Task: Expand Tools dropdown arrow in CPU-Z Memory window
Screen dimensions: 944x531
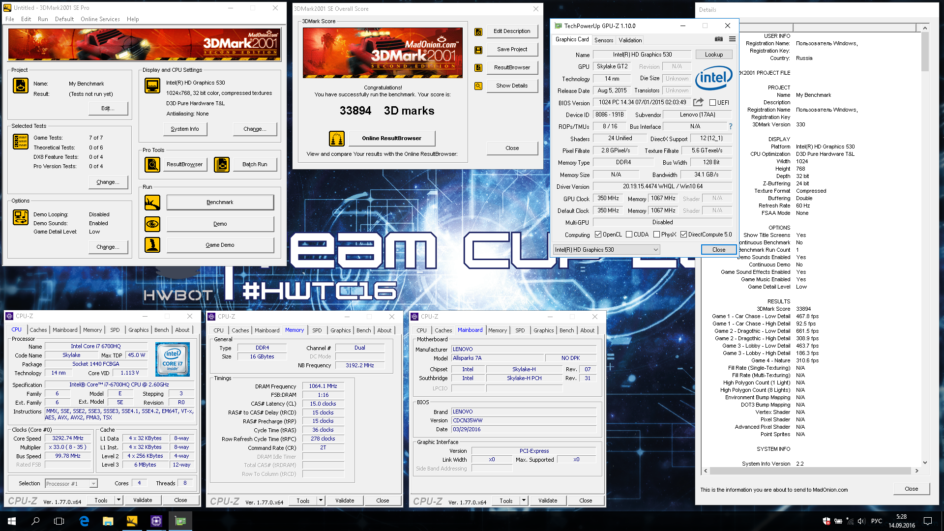Action: 321,501
